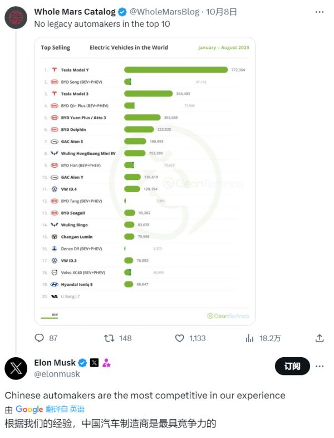Click the retweet icon

110,338
